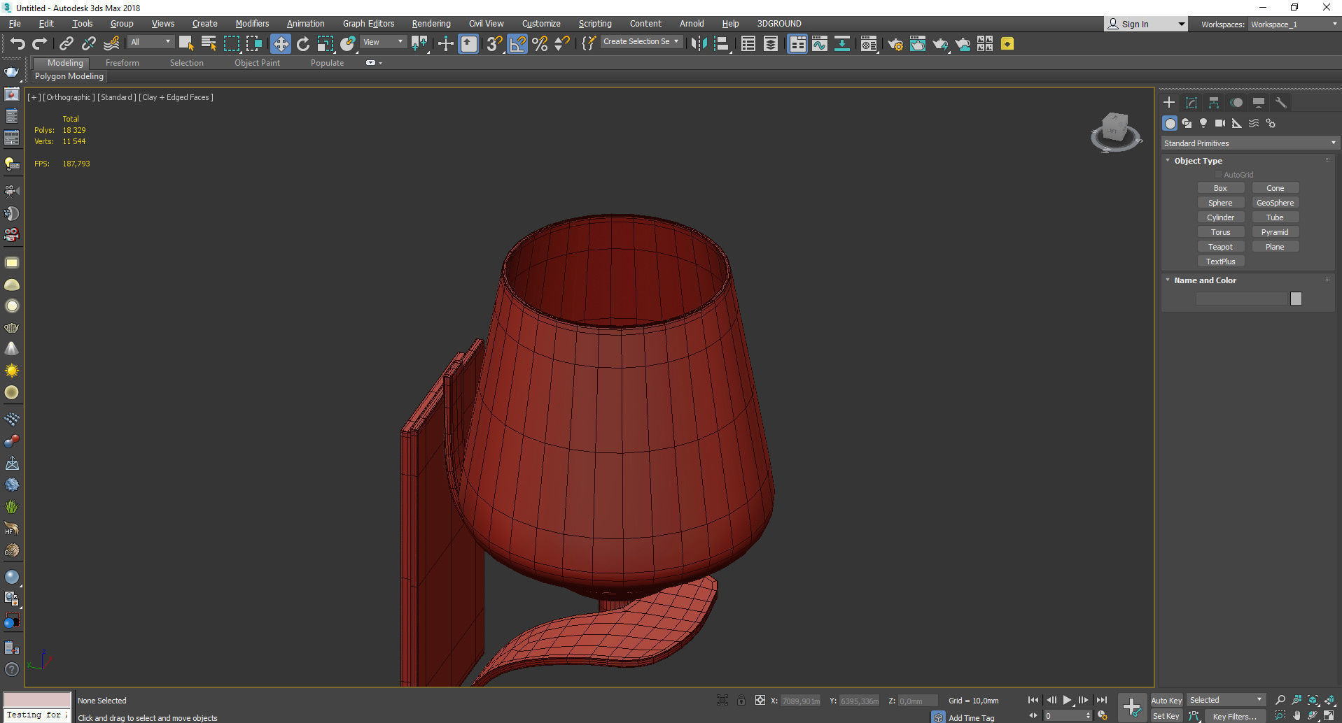Open Create Selection Set dropdown
1342x723 pixels.
click(641, 42)
